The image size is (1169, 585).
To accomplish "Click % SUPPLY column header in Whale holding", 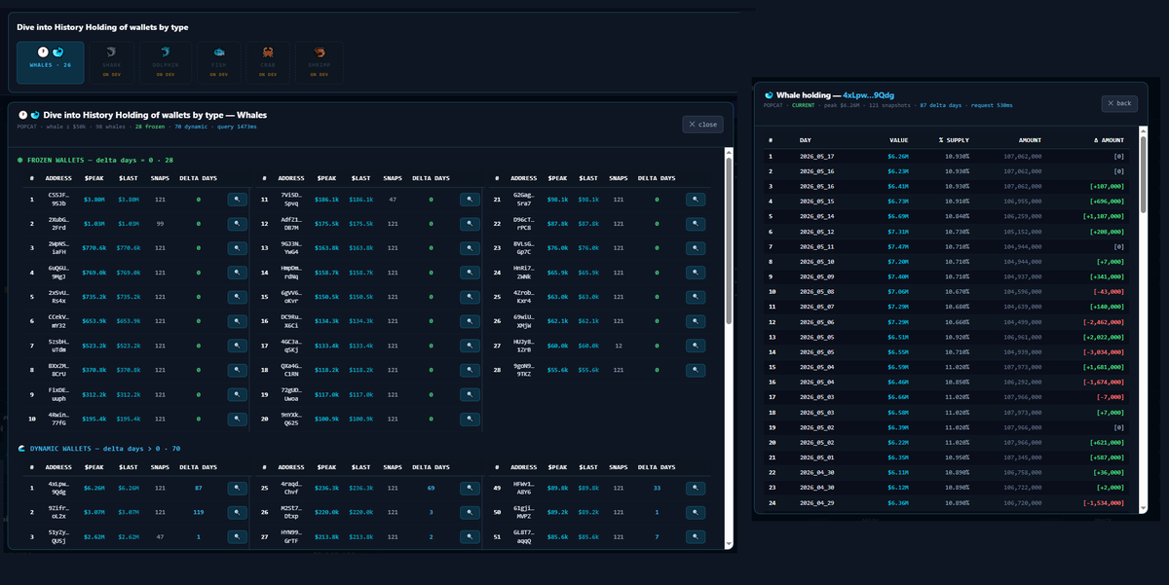I will (x=953, y=140).
